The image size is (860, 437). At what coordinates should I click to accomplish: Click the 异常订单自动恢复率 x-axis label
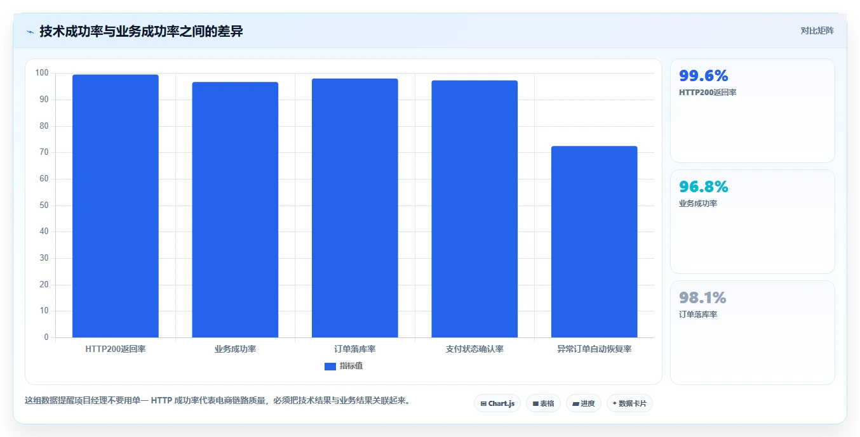594,349
